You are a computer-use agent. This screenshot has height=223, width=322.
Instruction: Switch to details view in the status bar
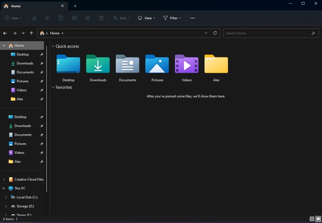click(x=311, y=219)
